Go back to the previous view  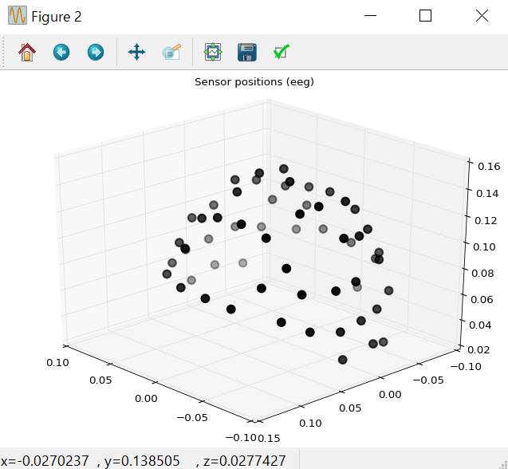point(61,53)
